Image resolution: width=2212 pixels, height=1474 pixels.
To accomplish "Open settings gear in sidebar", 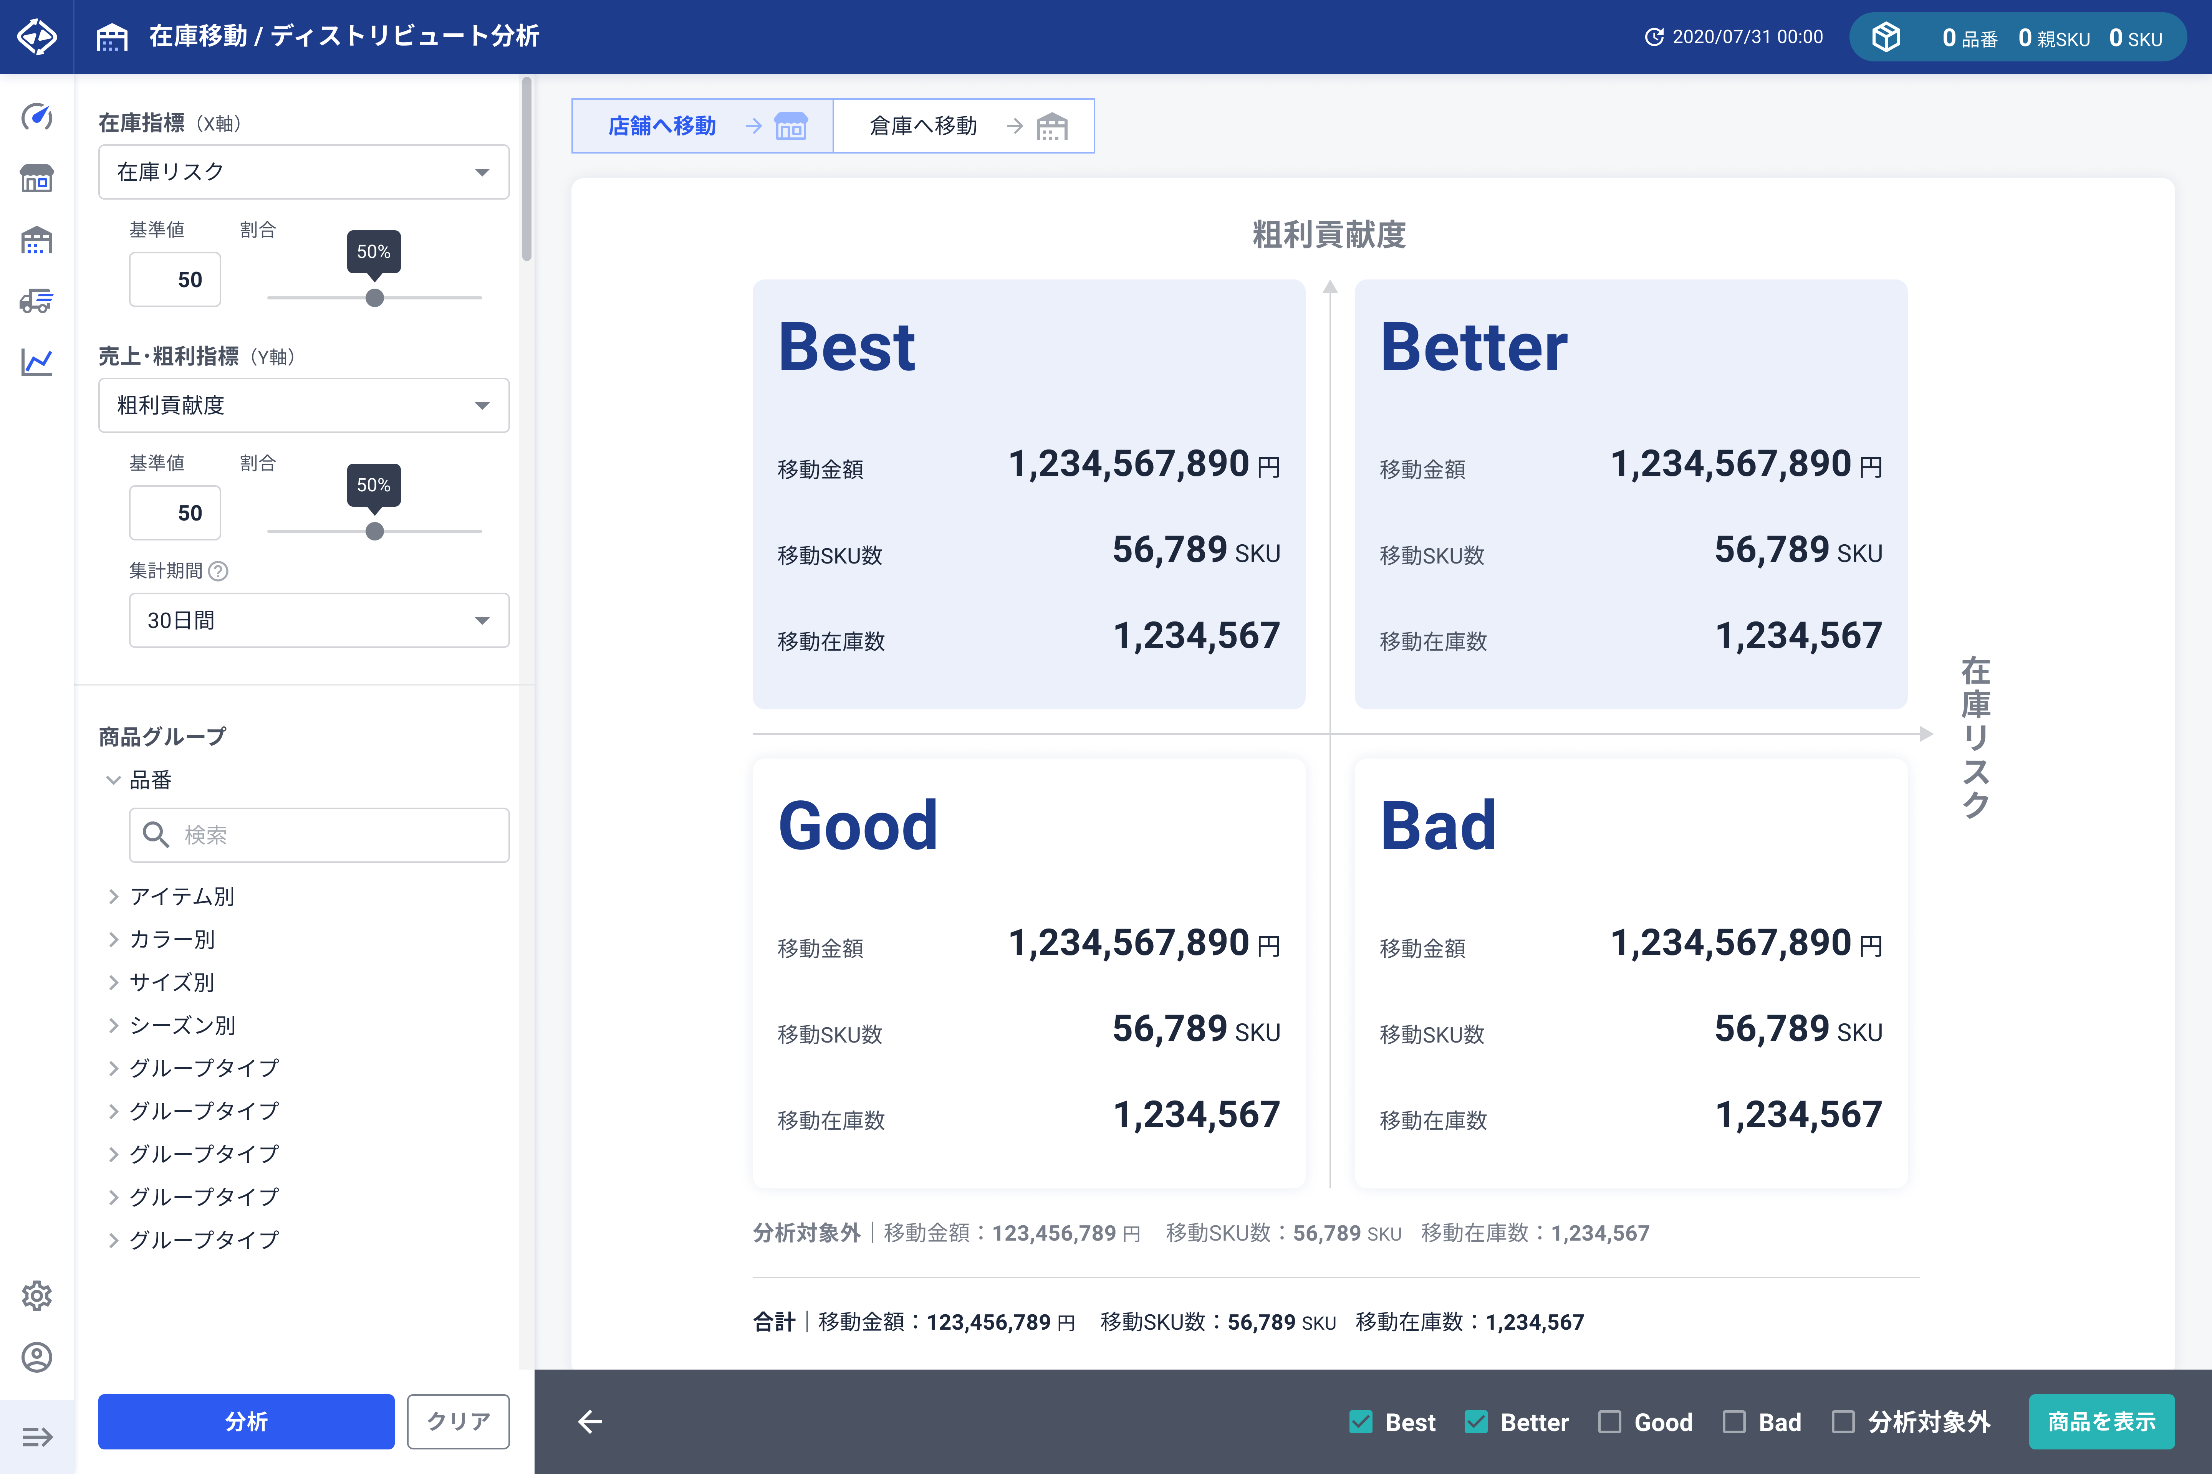I will pos(37,1296).
